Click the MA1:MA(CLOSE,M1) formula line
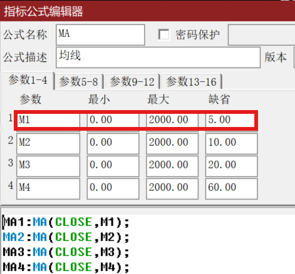This screenshot has width=295, height=274. tap(66, 222)
